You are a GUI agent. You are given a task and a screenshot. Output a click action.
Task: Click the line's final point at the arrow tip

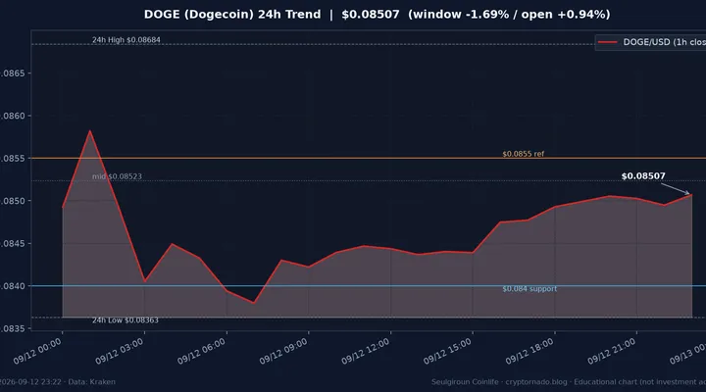coord(691,195)
